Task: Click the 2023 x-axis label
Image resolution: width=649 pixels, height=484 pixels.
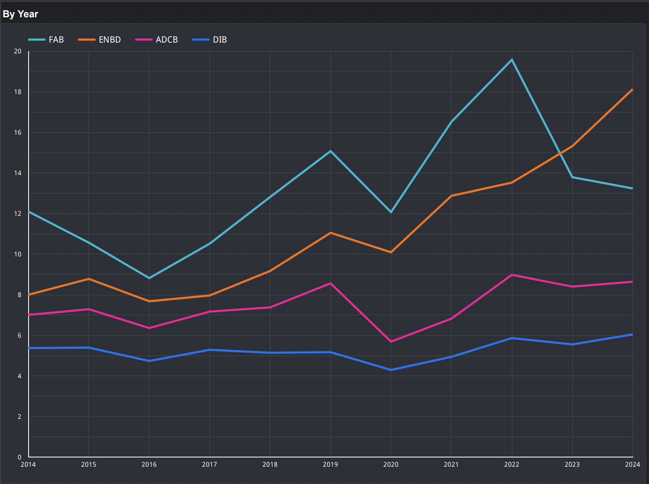Action: coord(572,465)
